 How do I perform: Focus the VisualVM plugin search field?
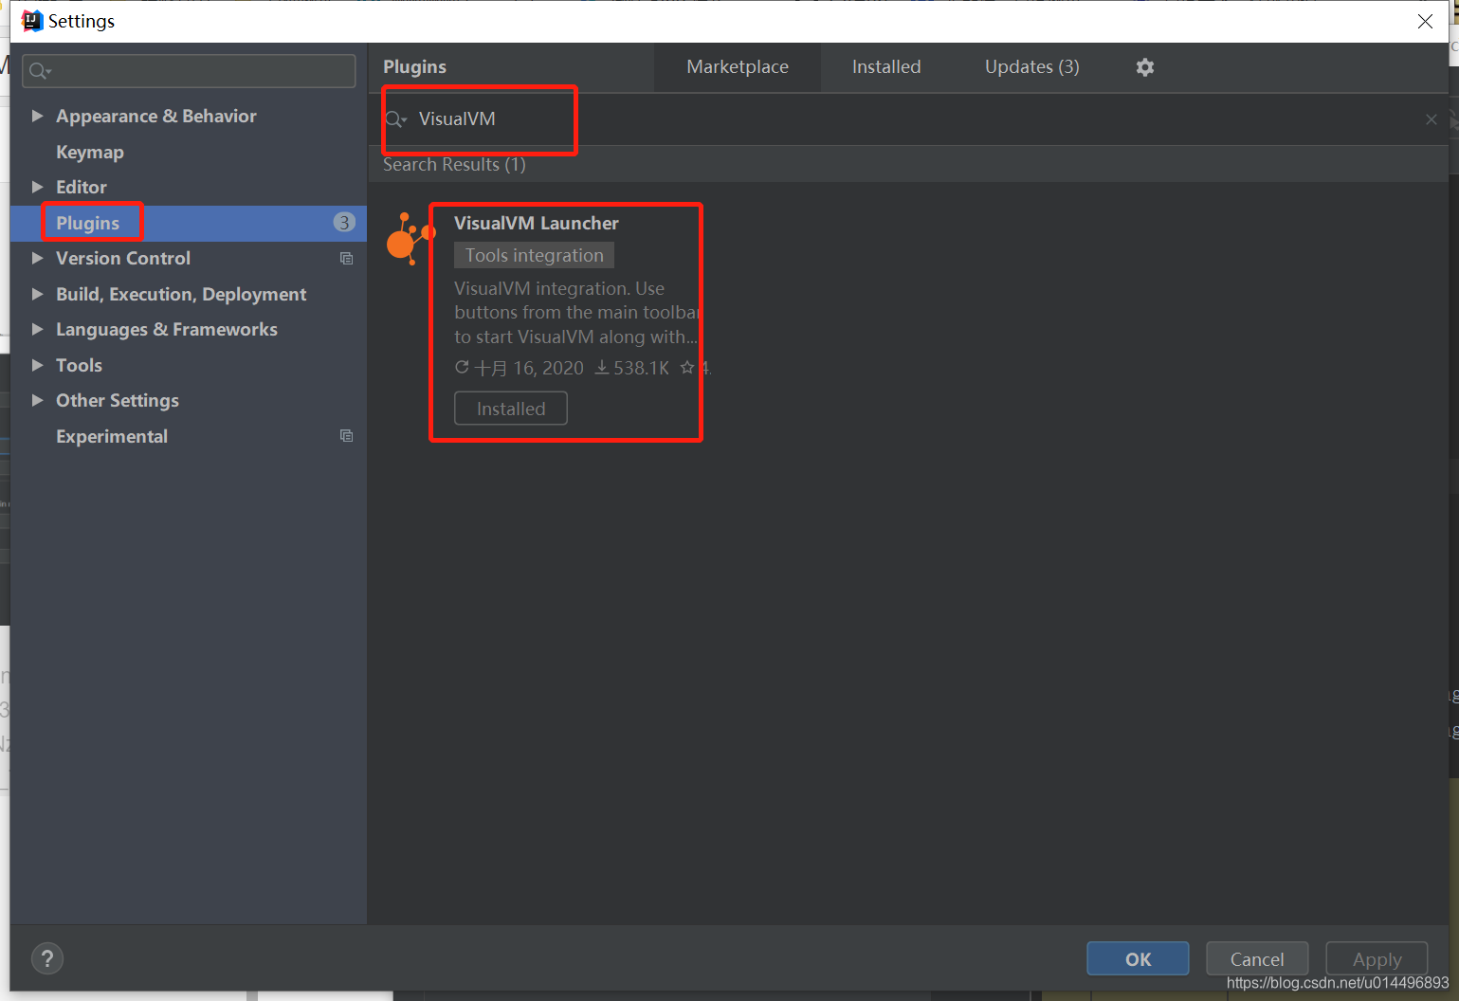tap(910, 119)
